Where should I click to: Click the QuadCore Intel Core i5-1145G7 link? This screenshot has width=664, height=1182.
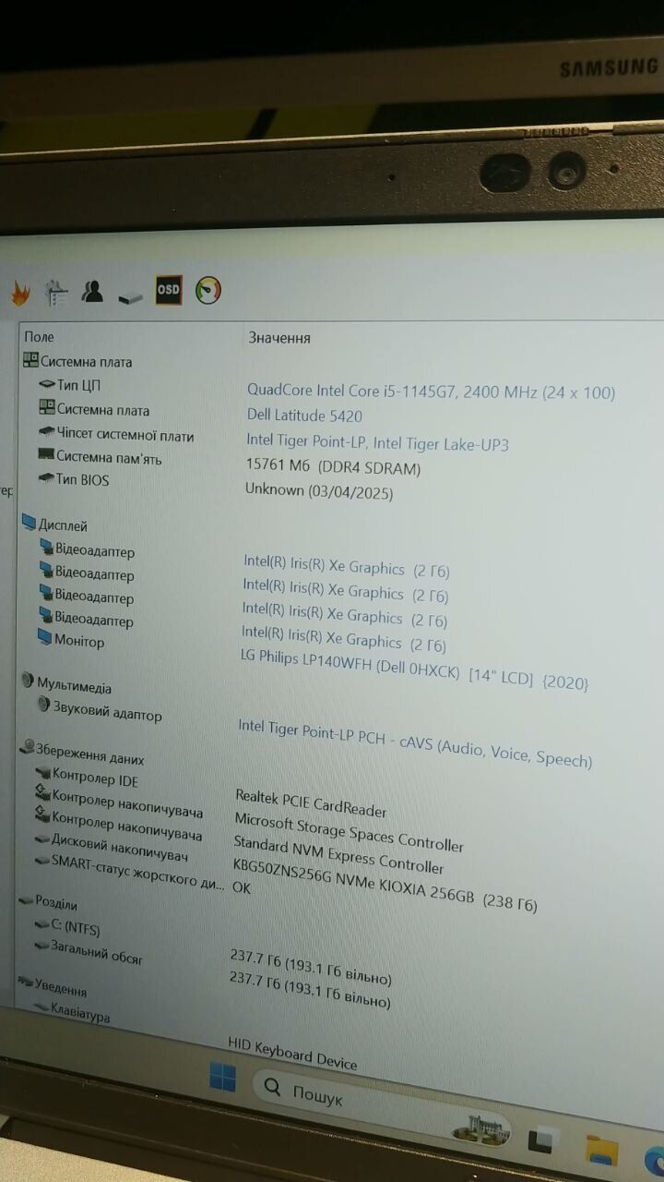tap(431, 392)
